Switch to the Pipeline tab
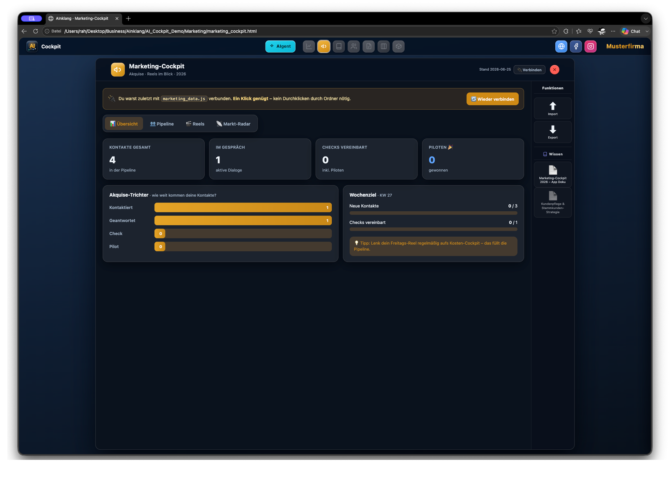This screenshot has height=479, width=670. 162,124
